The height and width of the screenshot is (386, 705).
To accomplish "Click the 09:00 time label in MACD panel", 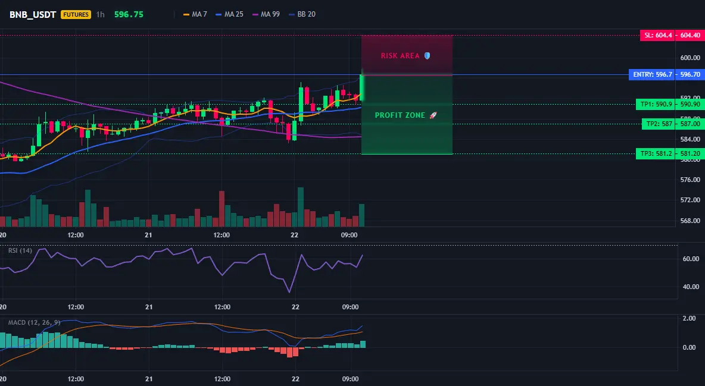I will tap(350, 379).
